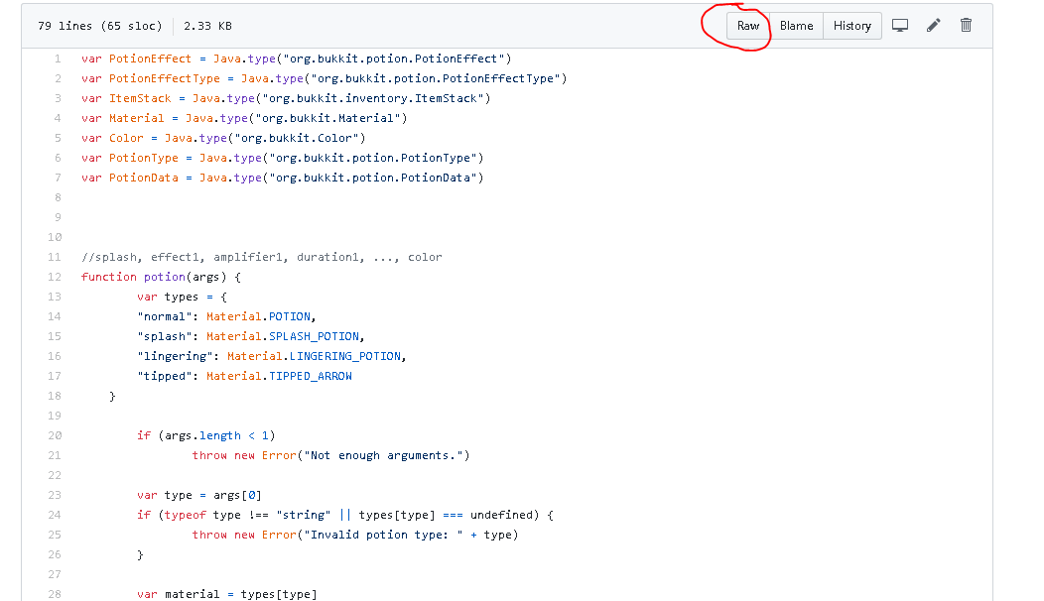The width and height of the screenshot is (1044, 601).
Task: Click "org.bukkit.potion.PotionType" string on line 6
Action: 373,158
